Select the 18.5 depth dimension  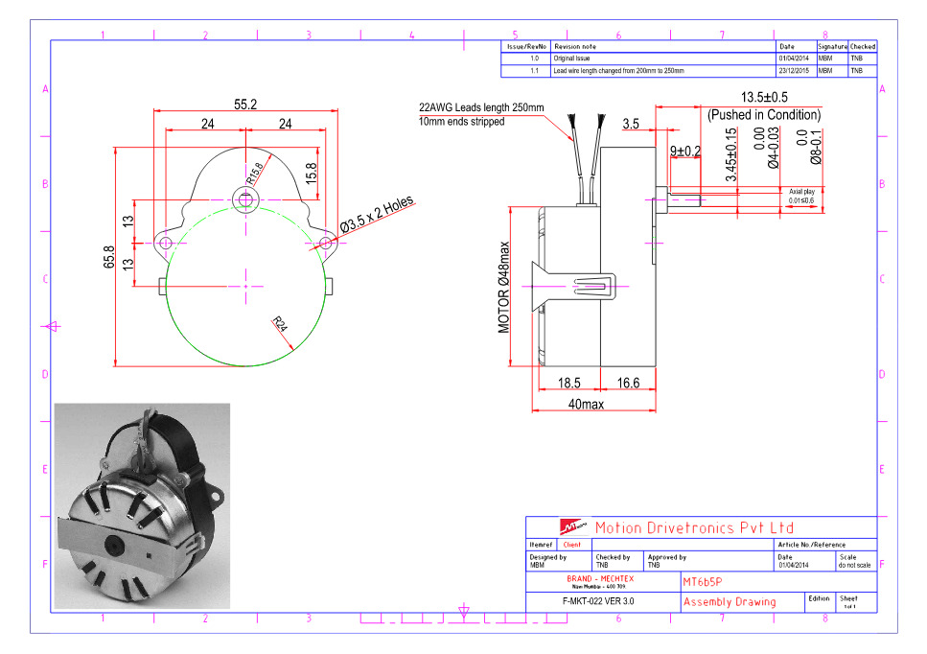tap(569, 384)
